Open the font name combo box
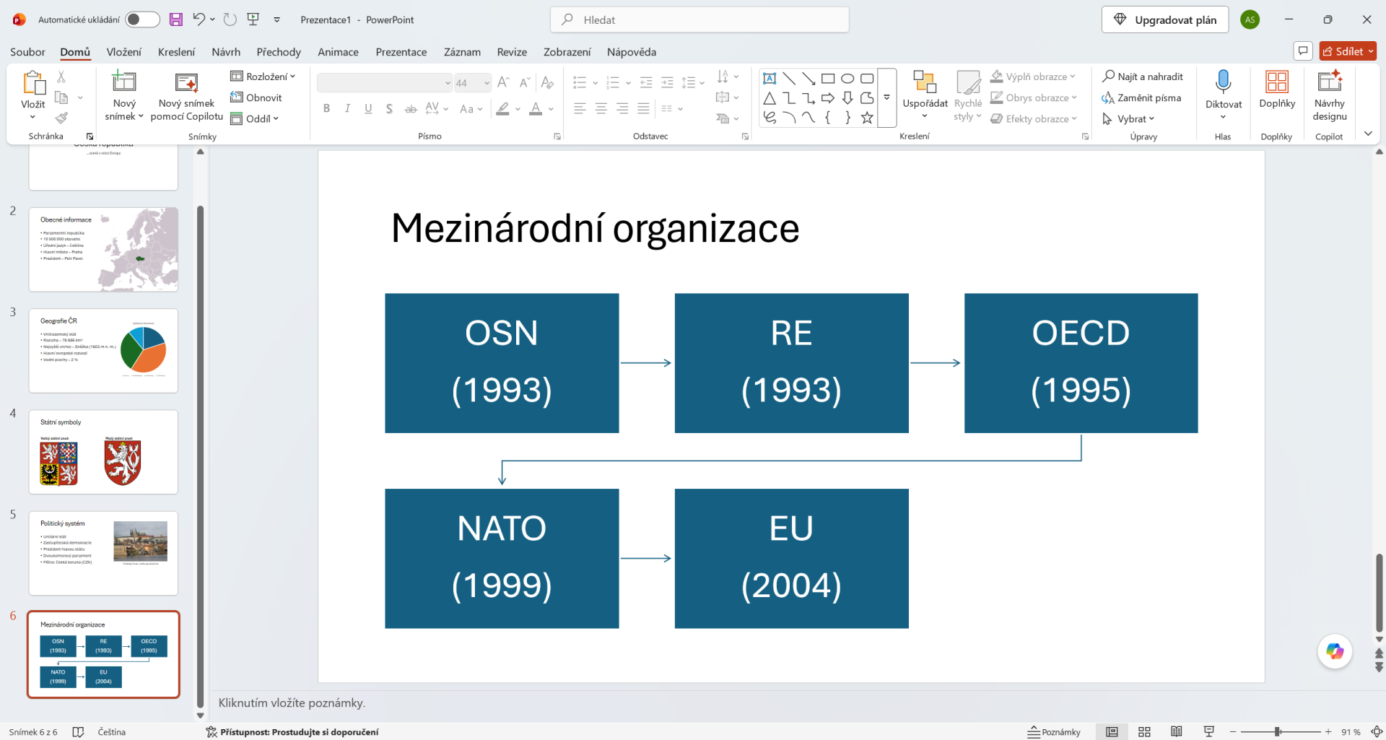This screenshot has width=1386, height=740. point(385,82)
